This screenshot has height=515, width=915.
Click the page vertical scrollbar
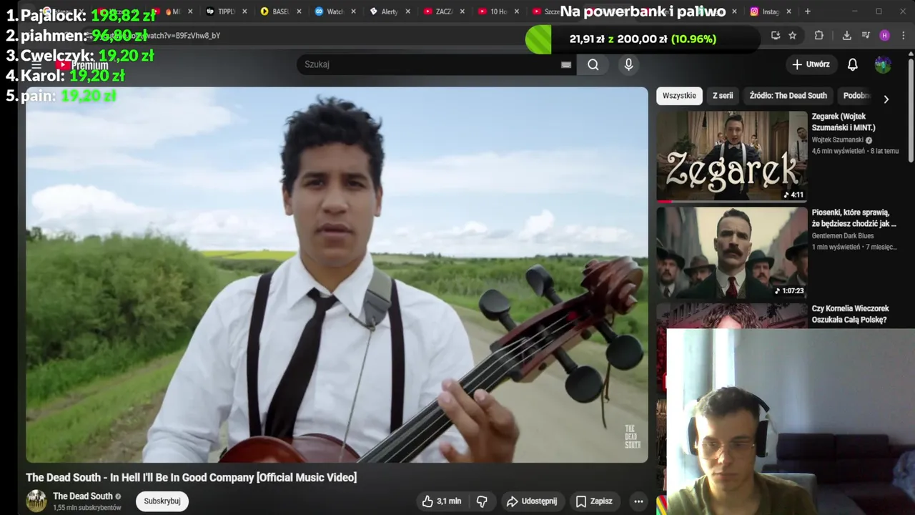pyautogui.click(x=911, y=111)
